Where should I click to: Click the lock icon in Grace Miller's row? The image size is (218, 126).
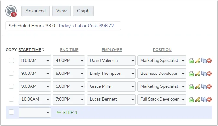pos(191,86)
